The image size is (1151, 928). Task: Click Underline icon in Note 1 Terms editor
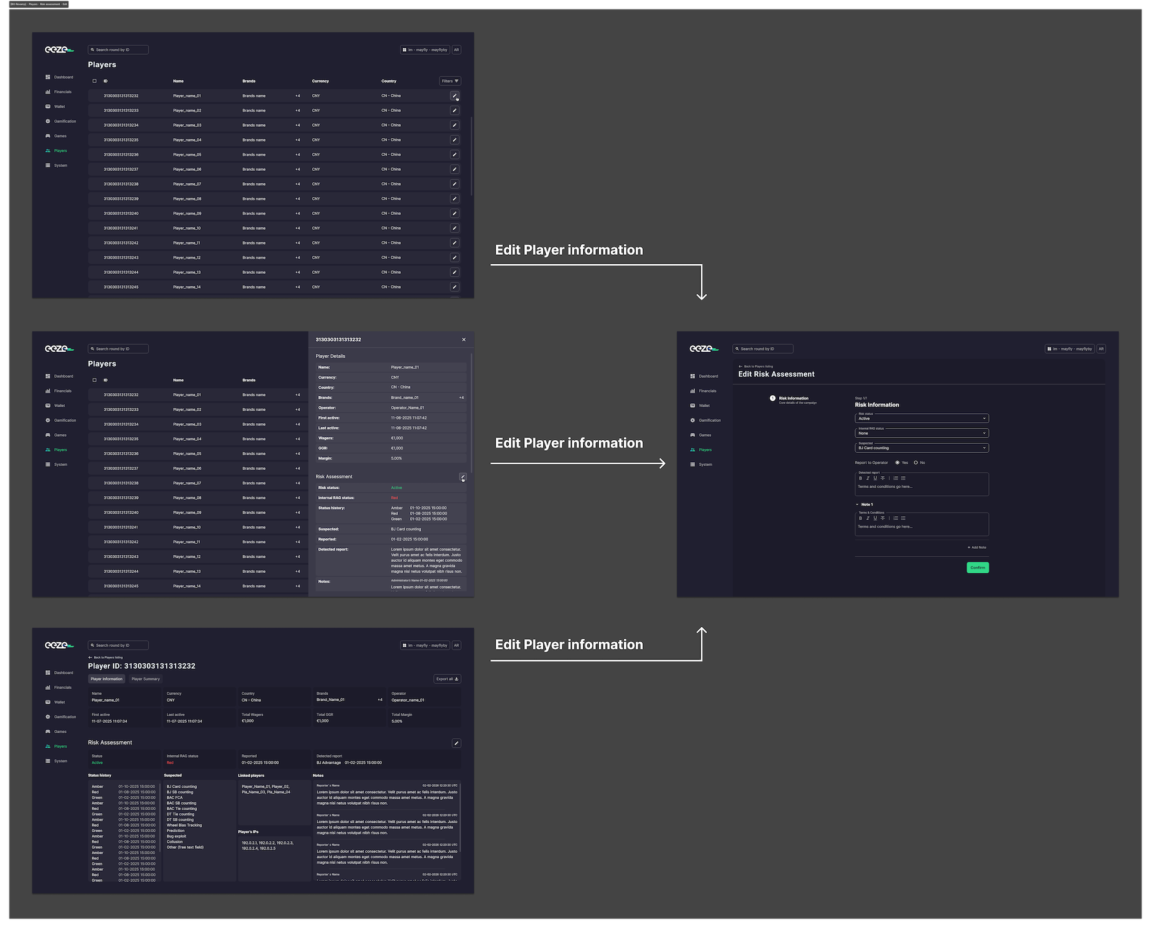[875, 518]
